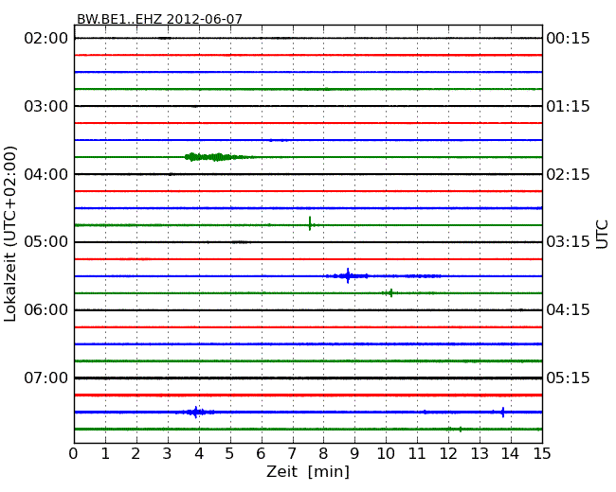
Task: Click the x-axis tick label 8
Action: click(323, 454)
